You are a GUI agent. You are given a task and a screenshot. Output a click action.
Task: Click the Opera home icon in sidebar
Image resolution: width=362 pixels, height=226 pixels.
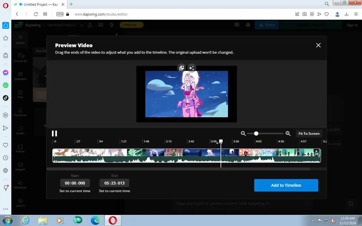pos(5,25)
